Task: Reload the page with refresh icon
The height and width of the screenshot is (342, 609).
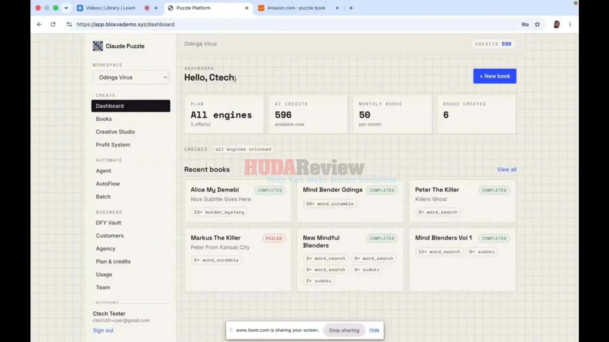Action: [x=53, y=24]
